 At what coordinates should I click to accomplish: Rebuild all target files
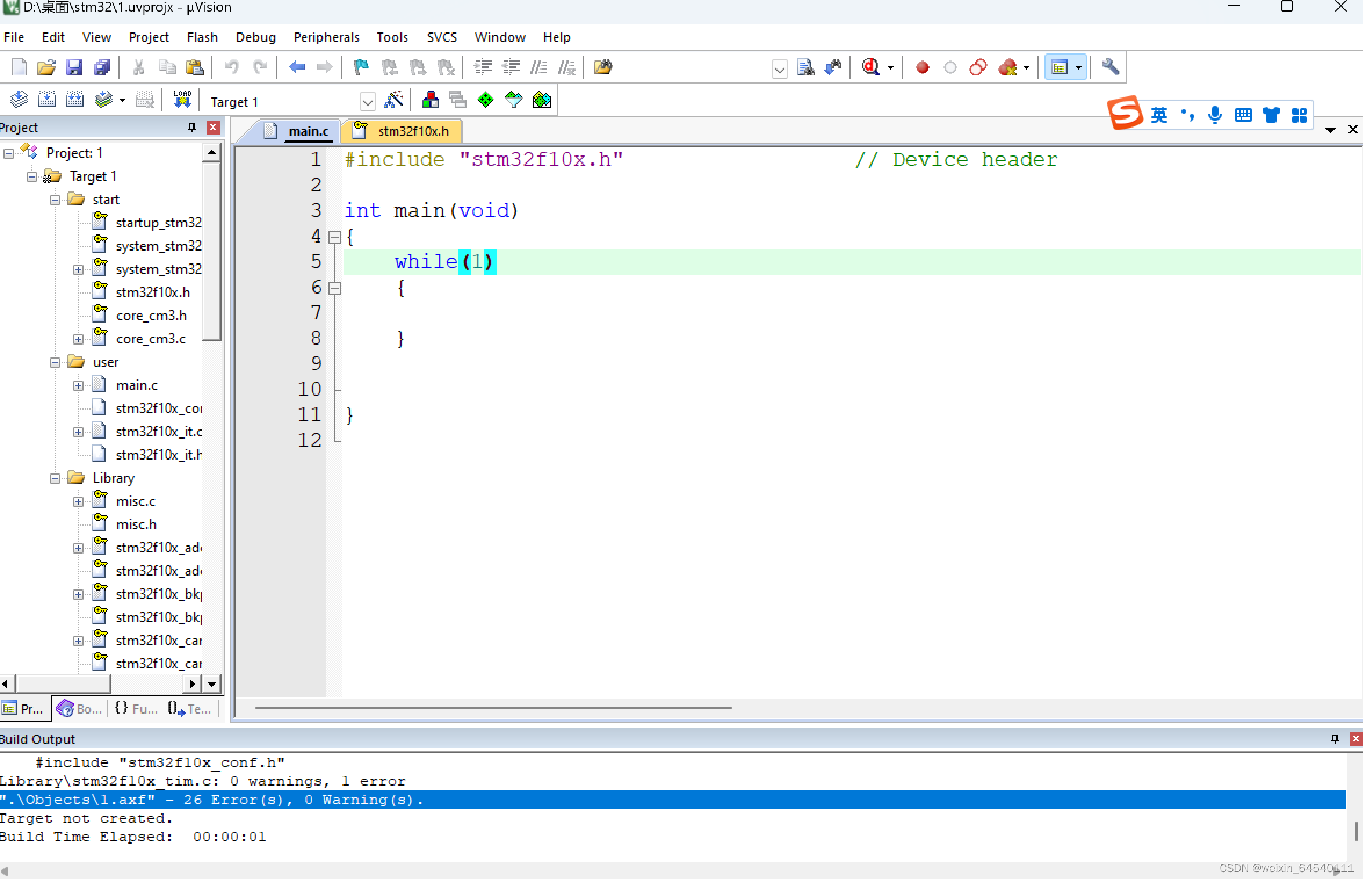[74, 99]
